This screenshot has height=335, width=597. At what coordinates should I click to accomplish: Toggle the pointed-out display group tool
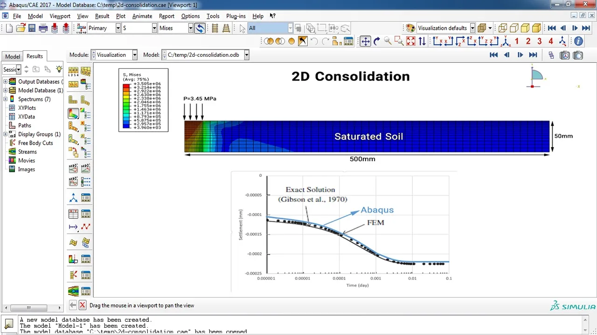click(x=303, y=41)
